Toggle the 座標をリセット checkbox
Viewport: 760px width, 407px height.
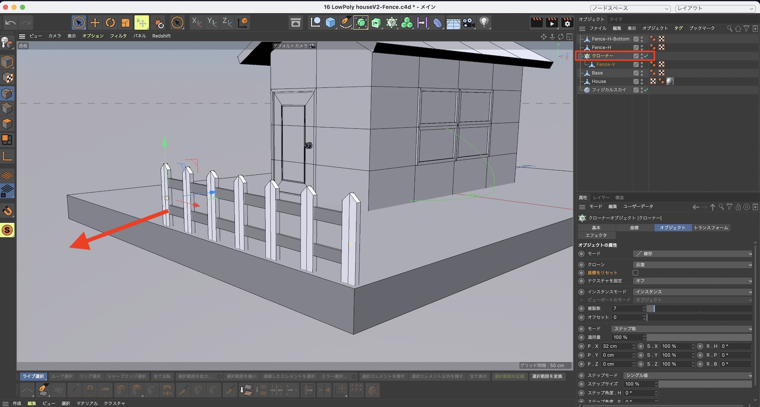pyautogui.click(x=635, y=273)
